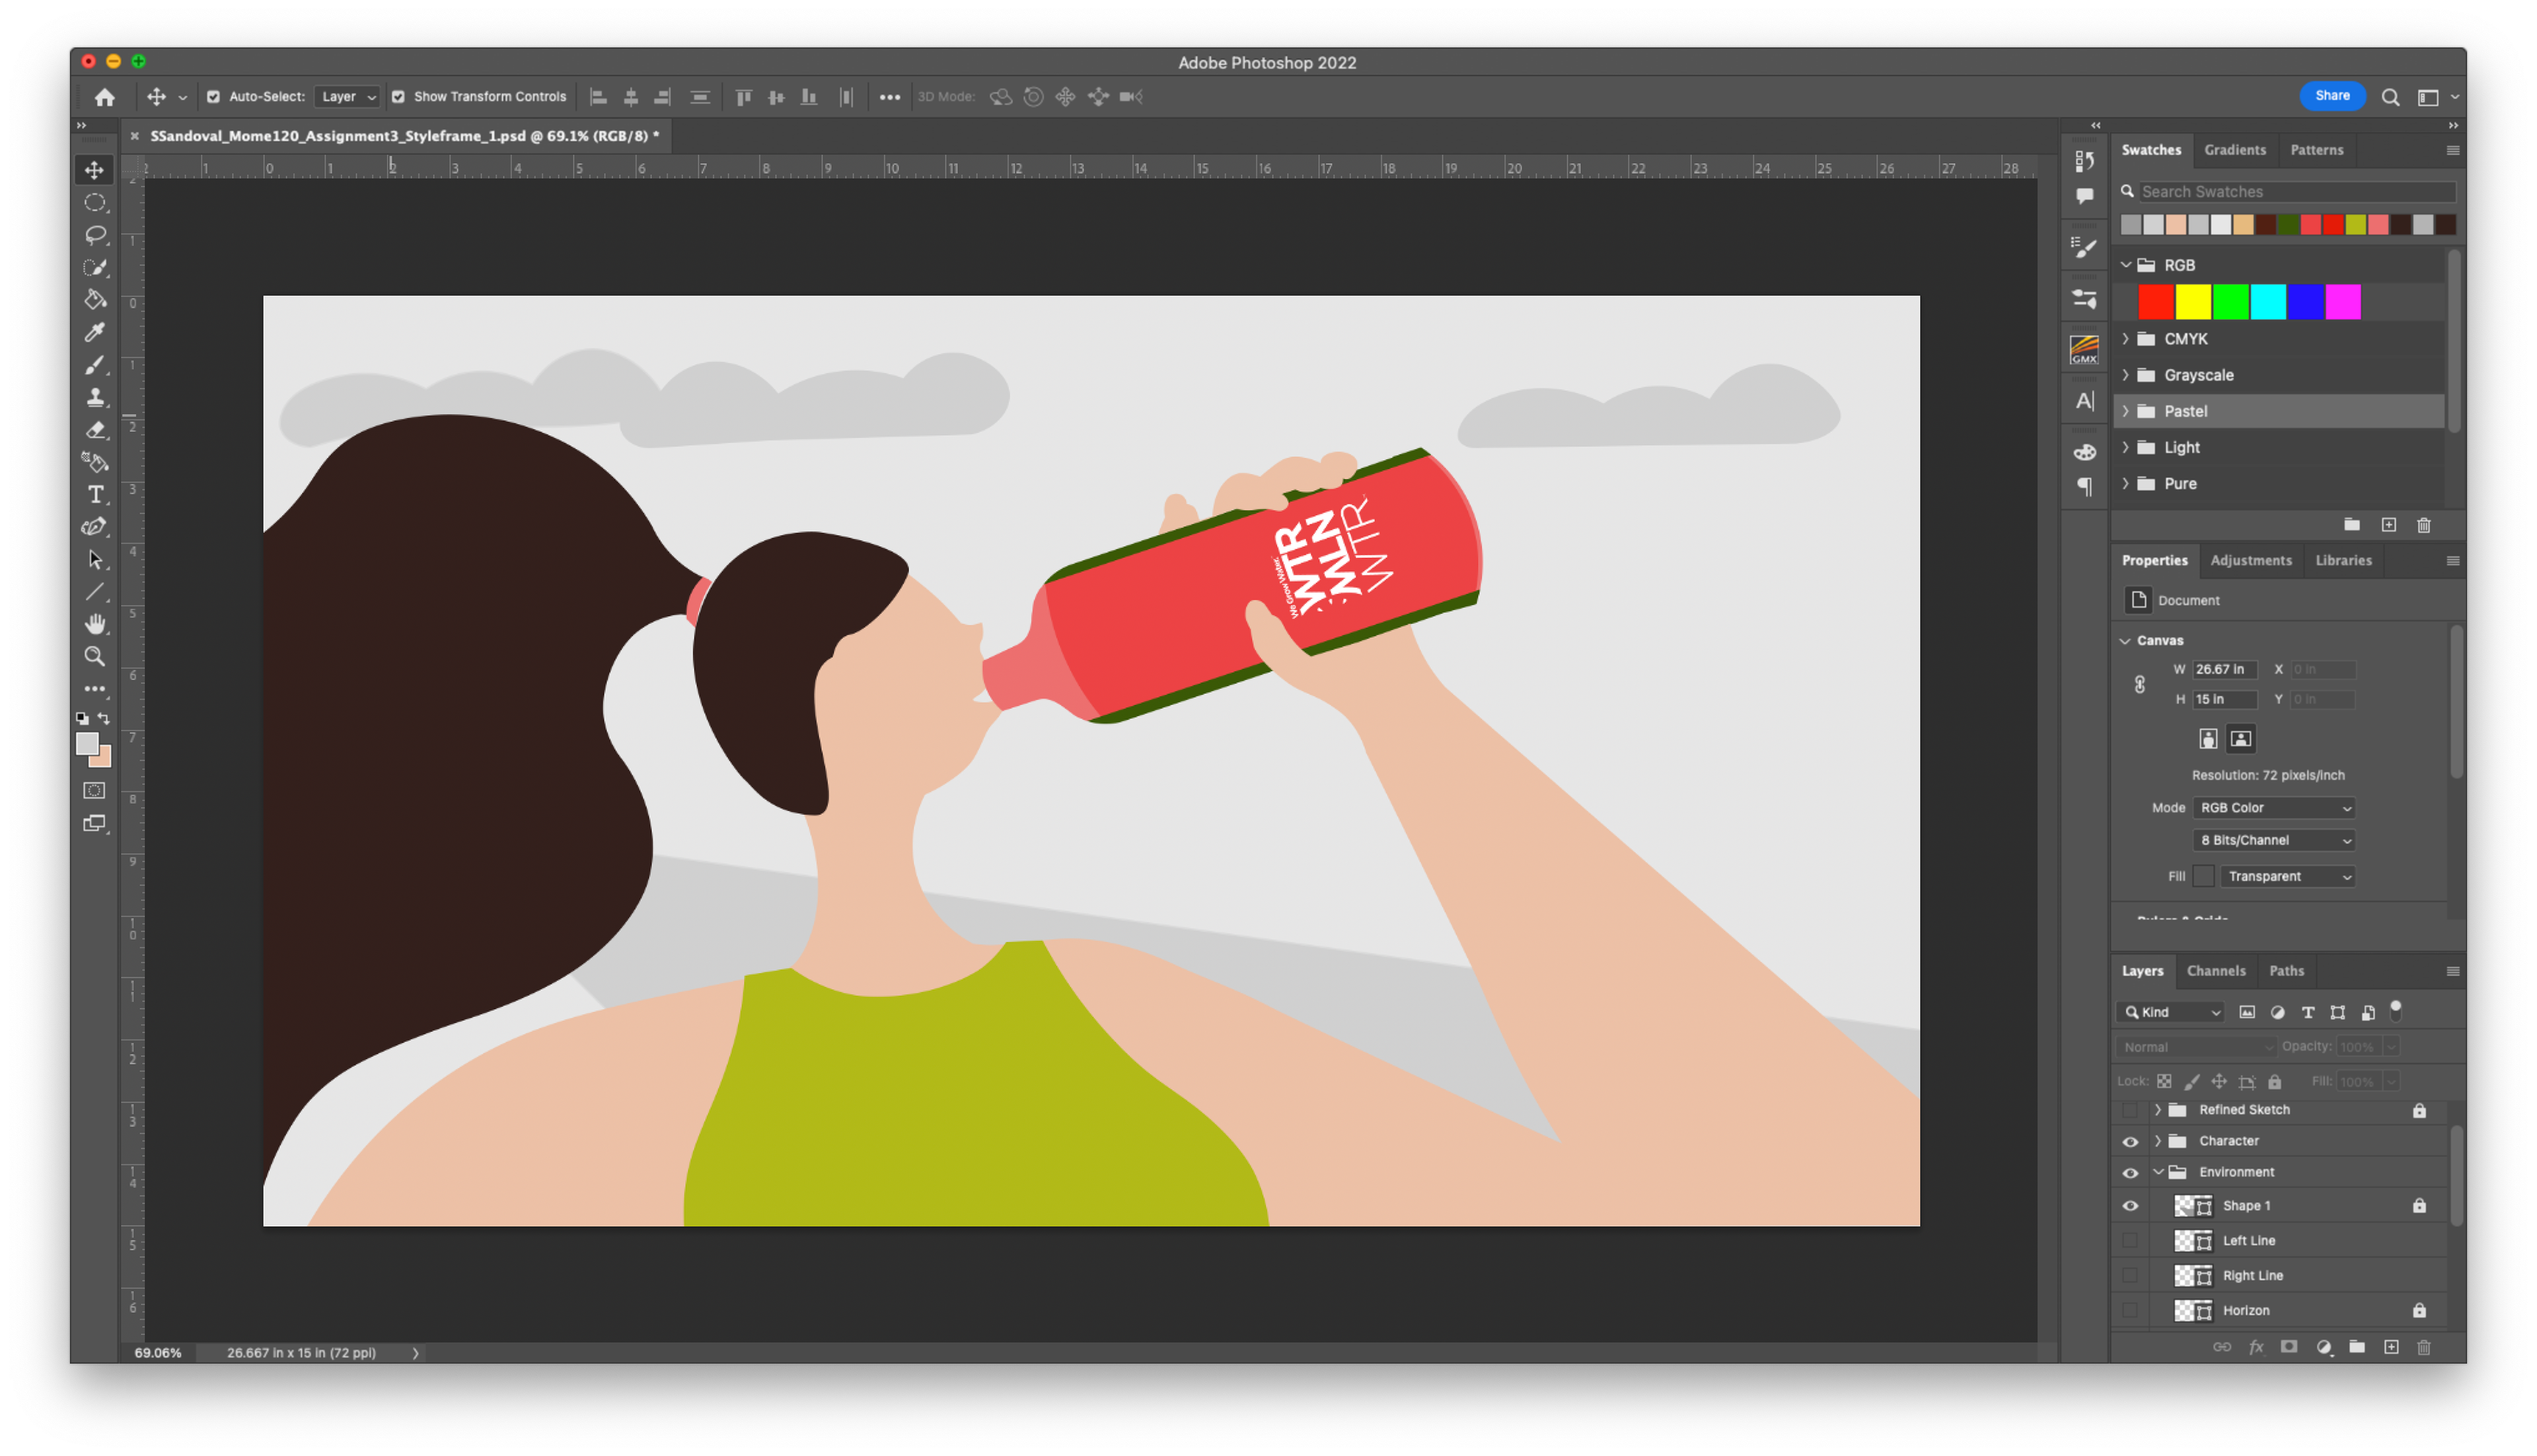Show the Horizon layer
This screenshot has height=1456, width=2537.
pyautogui.click(x=2130, y=1311)
